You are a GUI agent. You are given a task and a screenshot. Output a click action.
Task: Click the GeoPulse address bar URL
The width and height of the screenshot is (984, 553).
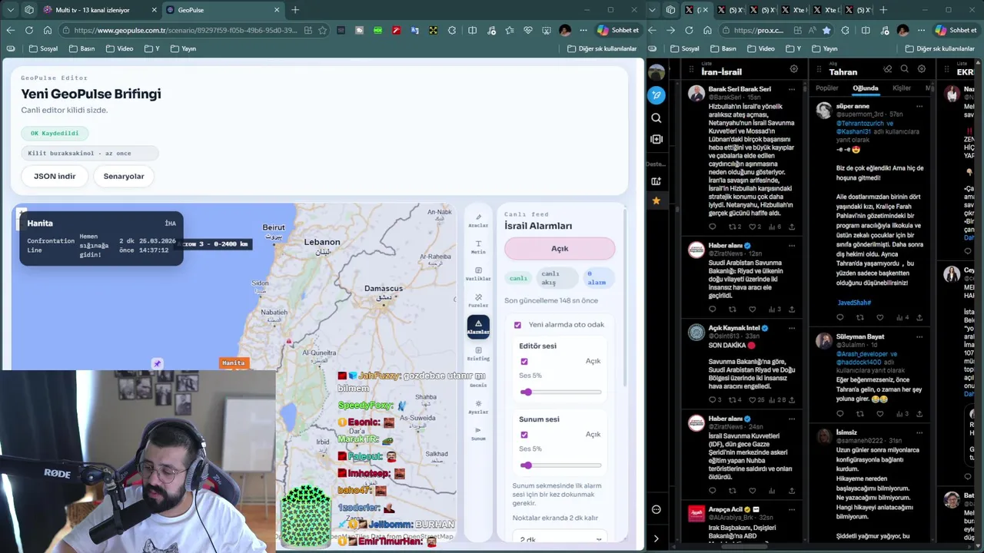pyautogui.click(x=185, y=30)
